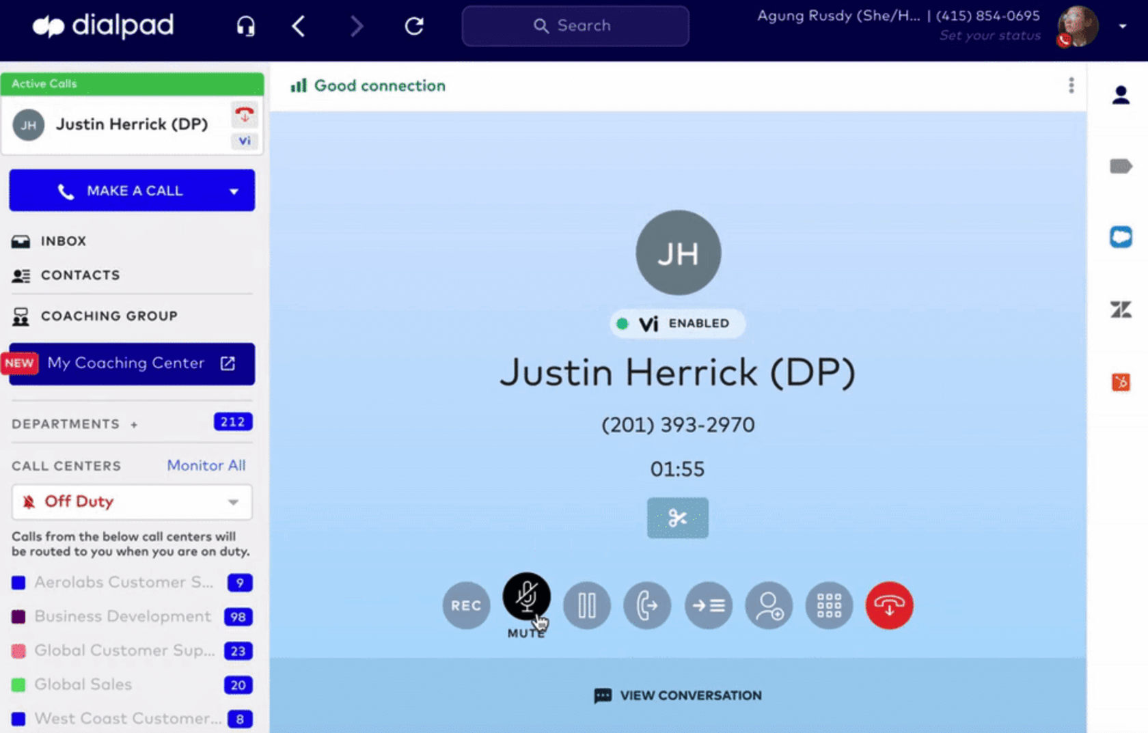Go back with the left arrow
Image resolution: width=1148 pixels, height=733 pixels.
tap(298, 26)
